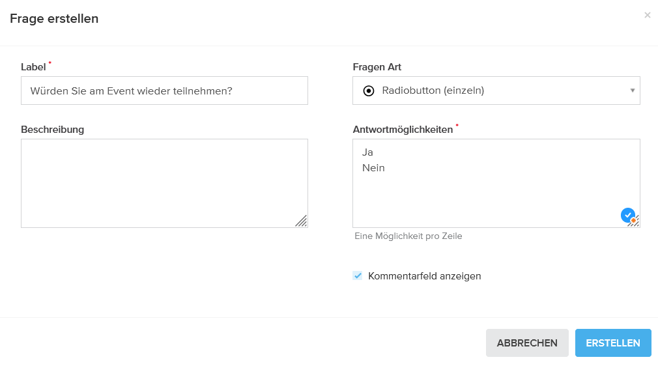The image size is (658, 366).
Task: Close the Frage erstellen dialog with X
Action: coord(647,15)
